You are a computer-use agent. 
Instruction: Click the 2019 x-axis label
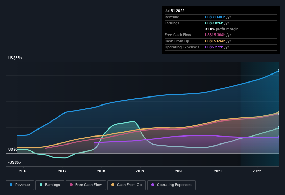pos(140,171)
